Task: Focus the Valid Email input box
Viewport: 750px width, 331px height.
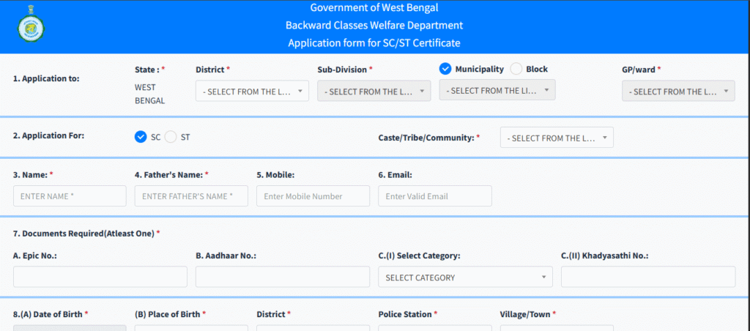Action: coord(435,196)
